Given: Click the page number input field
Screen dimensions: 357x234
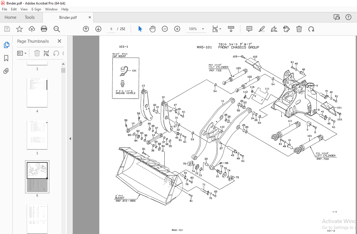Looking at the screenshot, I should (x=111, y=29).
